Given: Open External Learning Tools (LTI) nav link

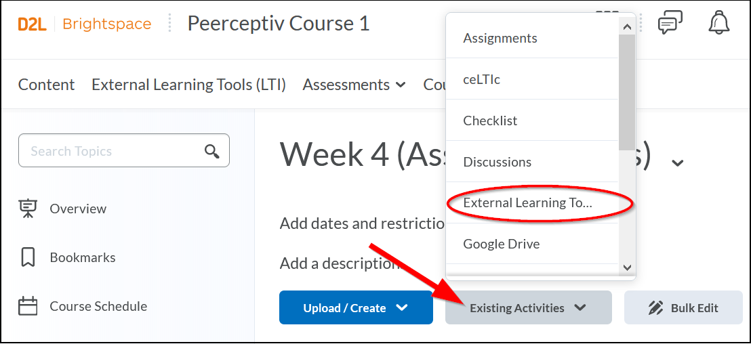Looking at the screenshot, I should click(x=188, y=85).
